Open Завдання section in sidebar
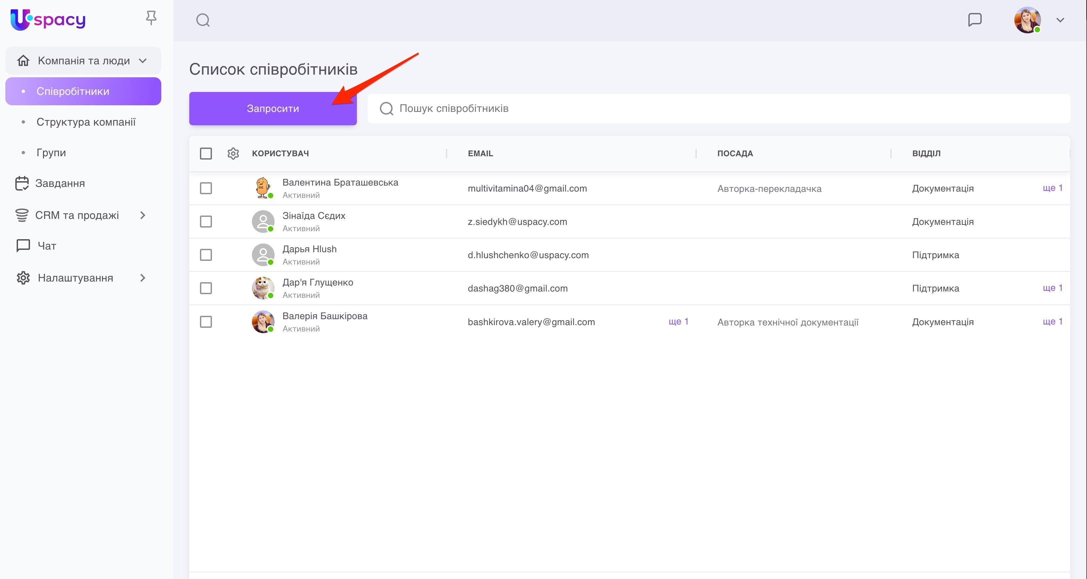The width and height of the screenshot is (1087, 579). point(60,184)
